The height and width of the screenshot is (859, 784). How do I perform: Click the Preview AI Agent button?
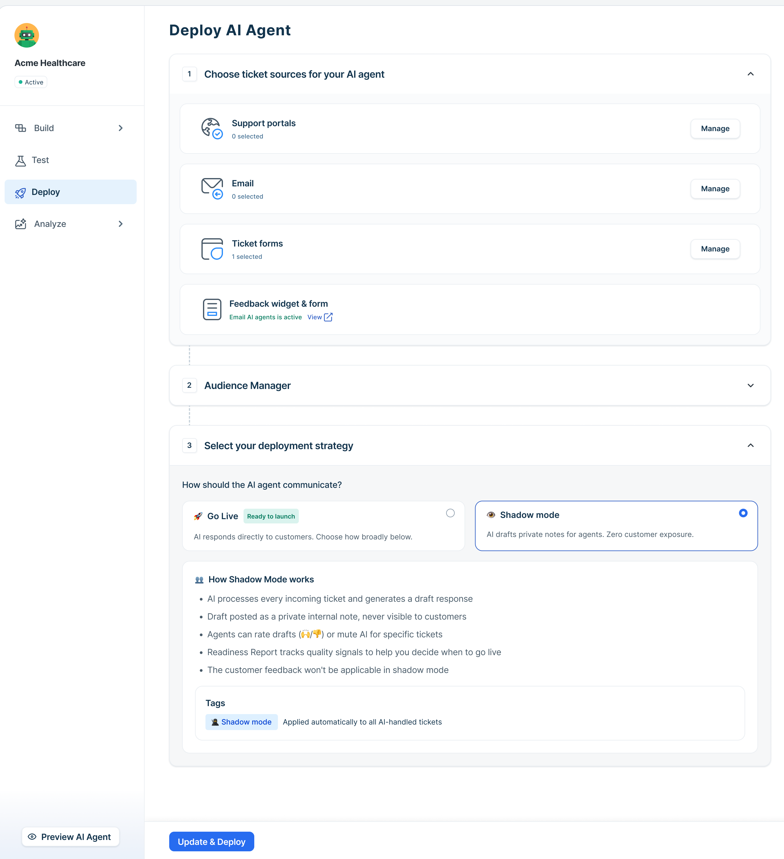tap(70, 837)
